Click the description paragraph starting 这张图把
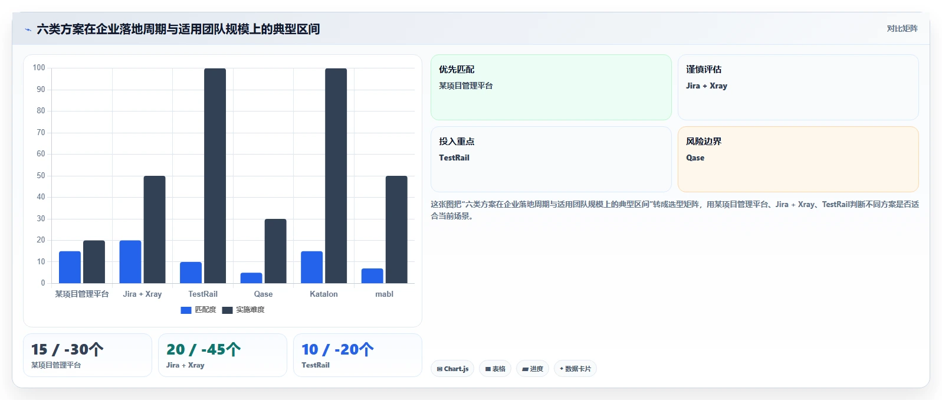This screenshot has height=400, width=942. pyautogui.click(x=674, y=210)
